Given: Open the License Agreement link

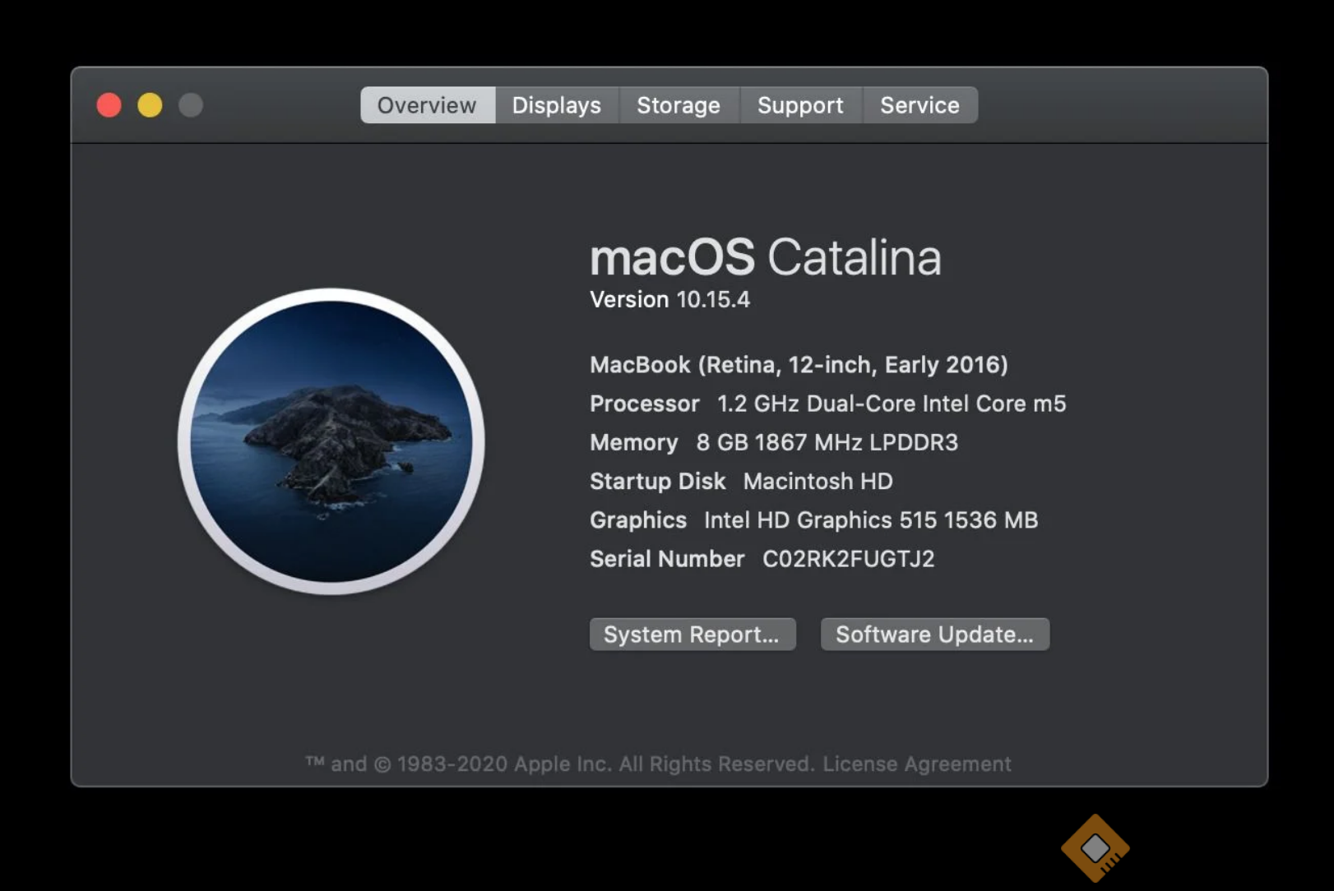Looking at the screenshot, I should point(916,764).
